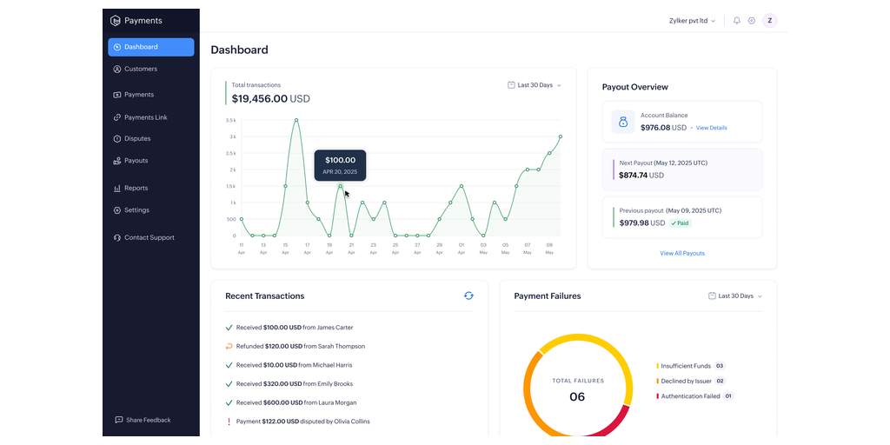The height and width of the screenshot is (445, 890).
Task: Go to Customers in the sidebar
Action: click(x=140, y=69)
